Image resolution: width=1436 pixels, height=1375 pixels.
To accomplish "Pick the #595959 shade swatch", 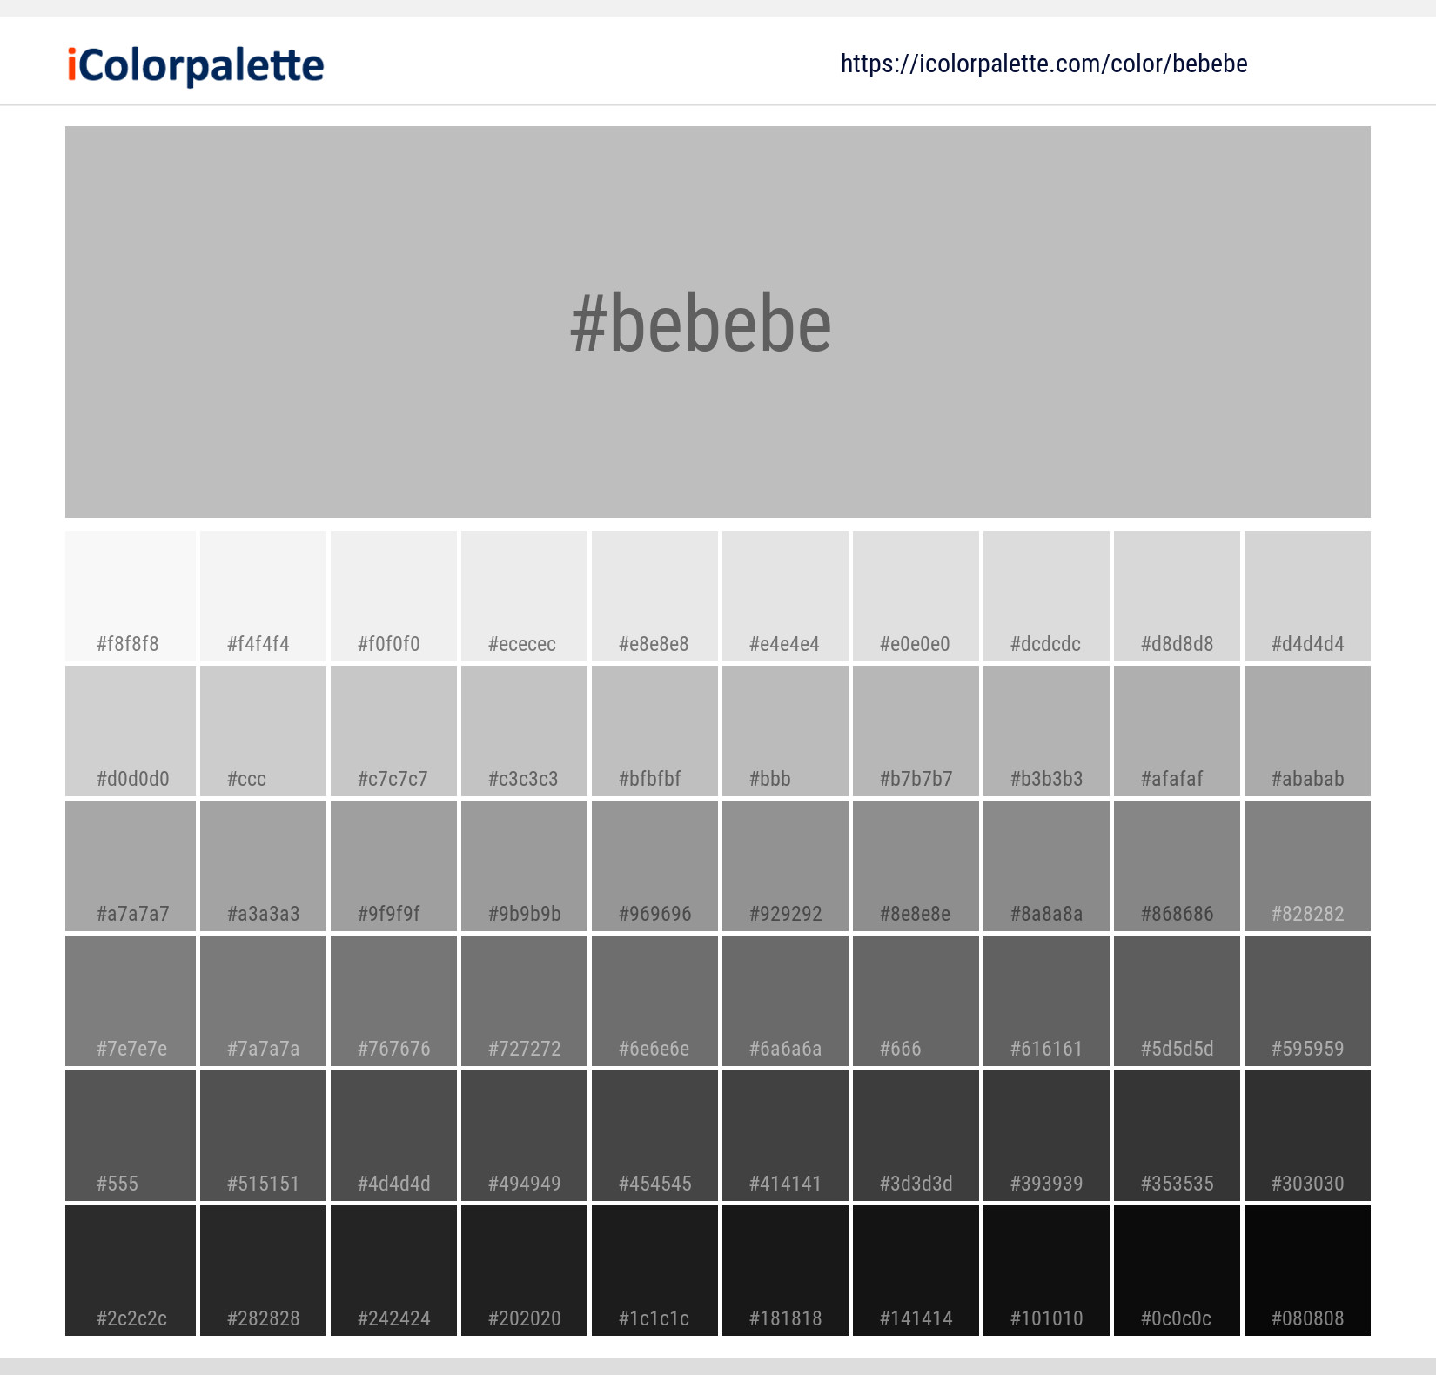I will [x=1307, y=1001].
